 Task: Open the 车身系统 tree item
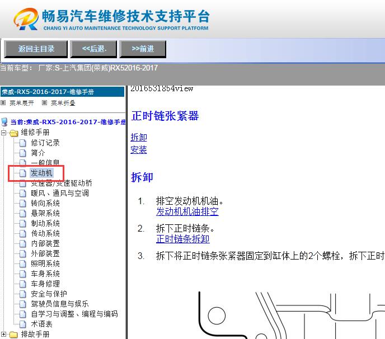coord(45,274)
